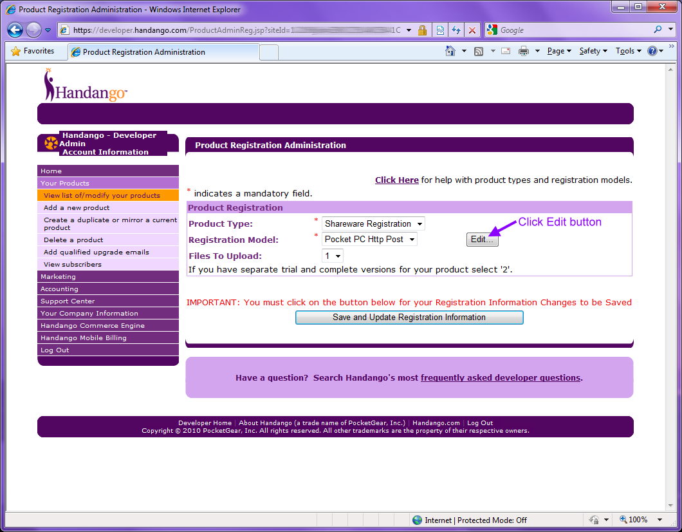This screenshot has height=532, width=682.
Task: Open the Tools menu
Action: click(629, 51)
